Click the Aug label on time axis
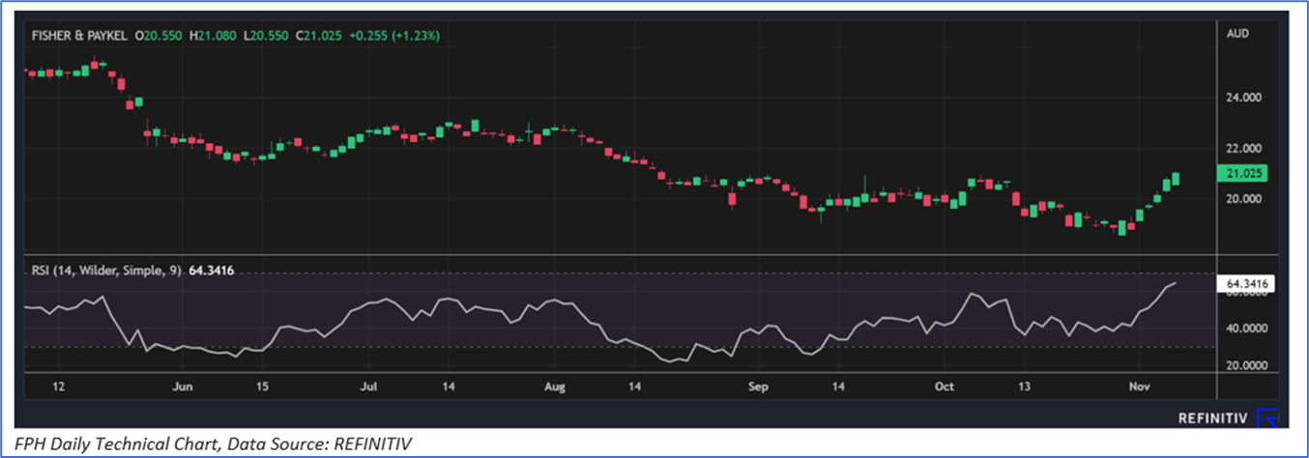 [x=553, y=386]
